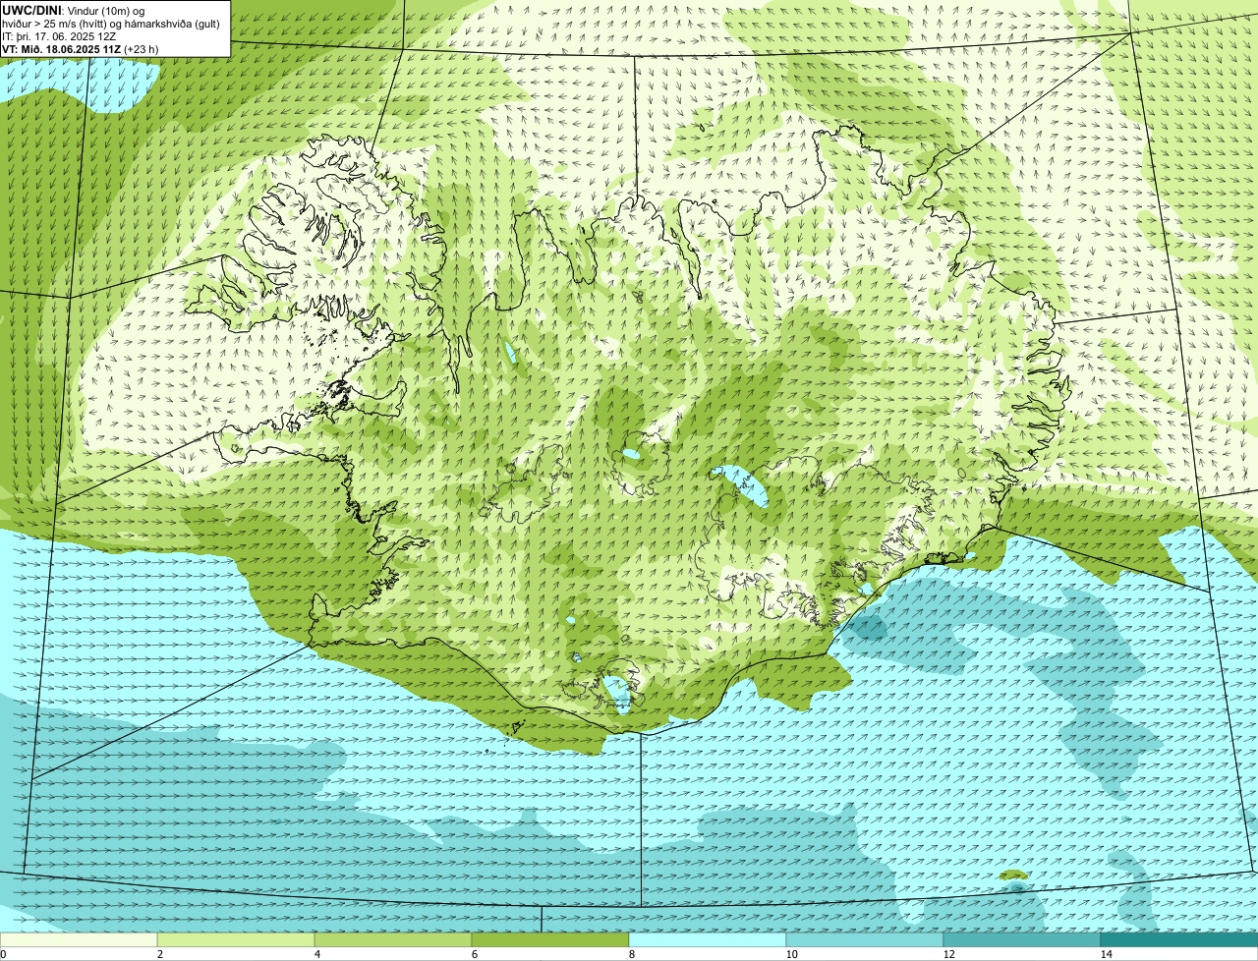
Task: Click the legend label "14"
Action: (x=1106, y=954)
